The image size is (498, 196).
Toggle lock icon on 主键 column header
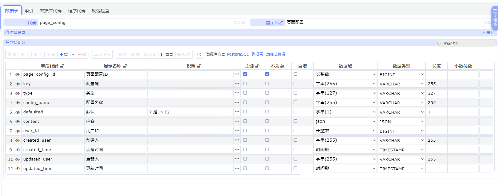[257, 66]
